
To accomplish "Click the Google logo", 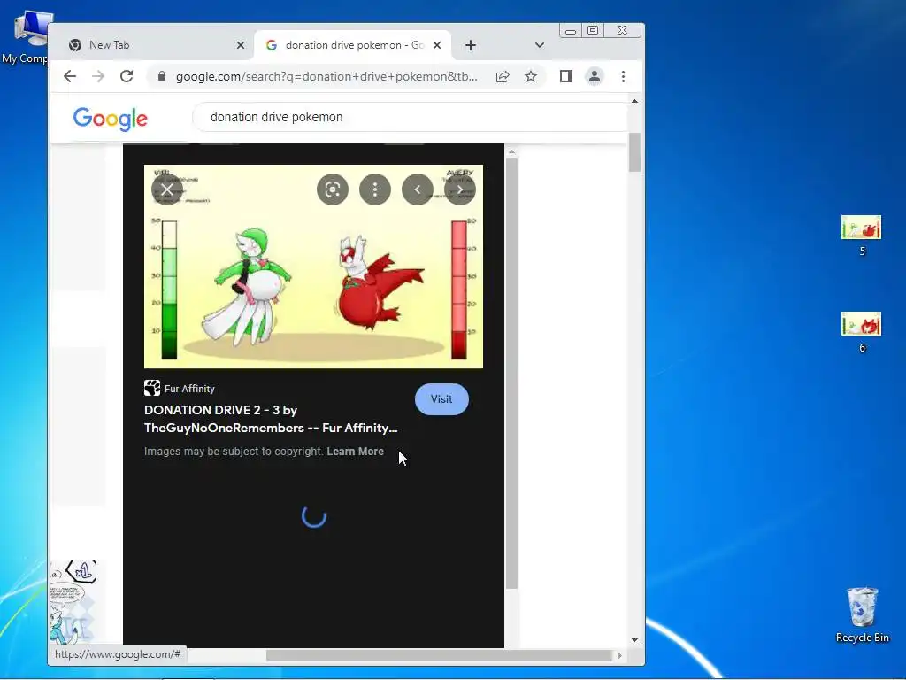I will click(111, 119).
